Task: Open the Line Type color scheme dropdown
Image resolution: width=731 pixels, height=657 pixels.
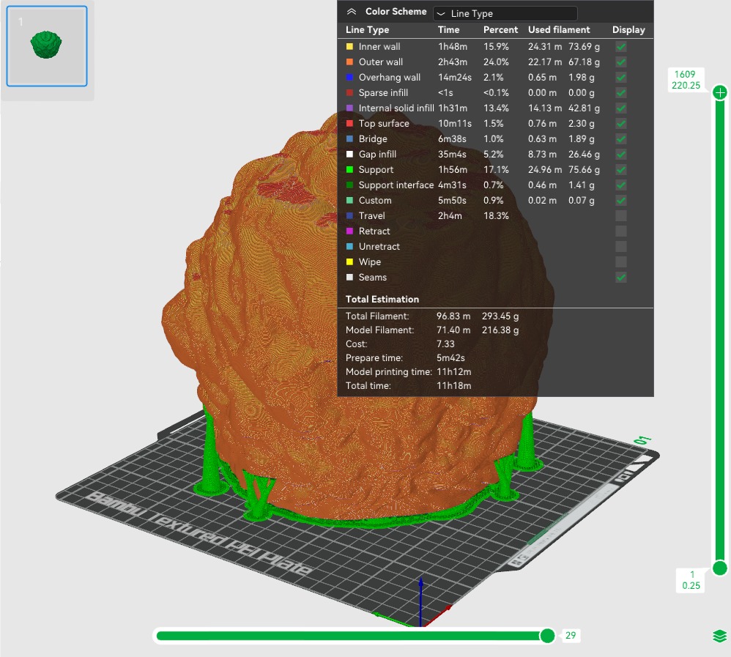Action: (x=505, y=13)
